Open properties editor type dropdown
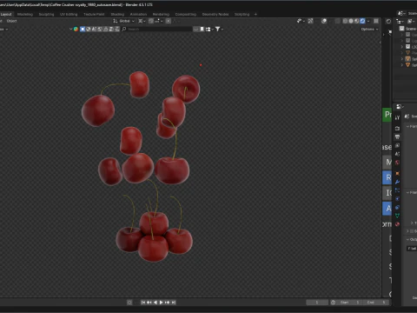 pos(400,107)
